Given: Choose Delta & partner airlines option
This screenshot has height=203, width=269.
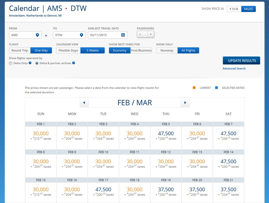Looking at the screenshot, I should coord(37,63).
